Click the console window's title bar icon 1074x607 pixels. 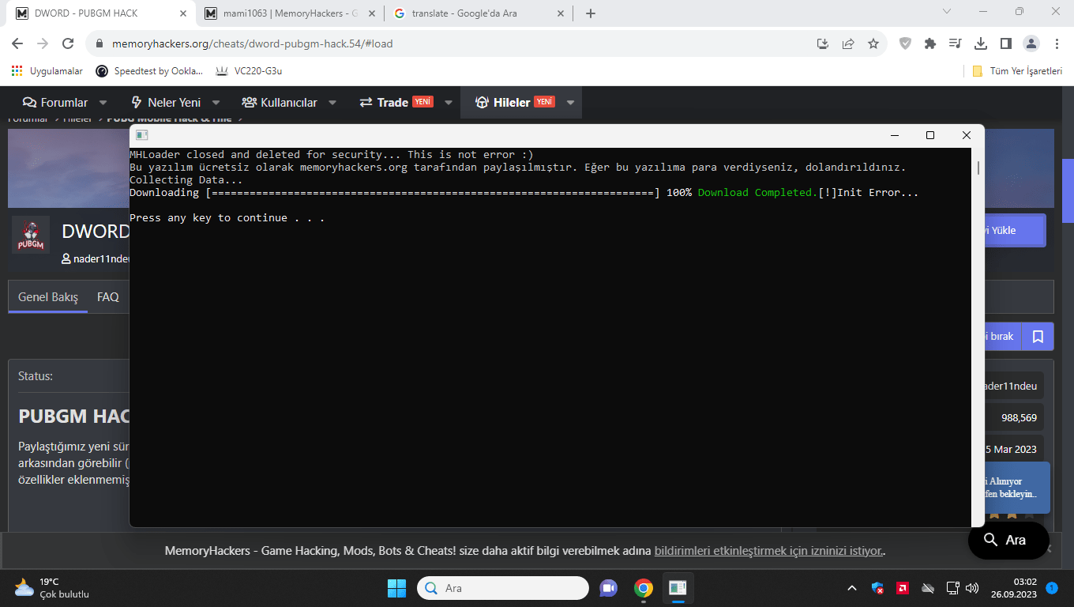142,135
